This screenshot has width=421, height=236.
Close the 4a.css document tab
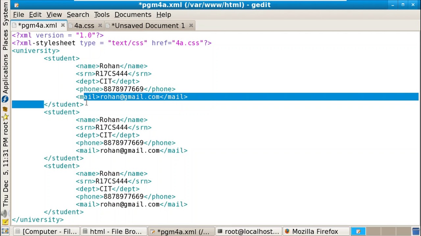point(100,26)
